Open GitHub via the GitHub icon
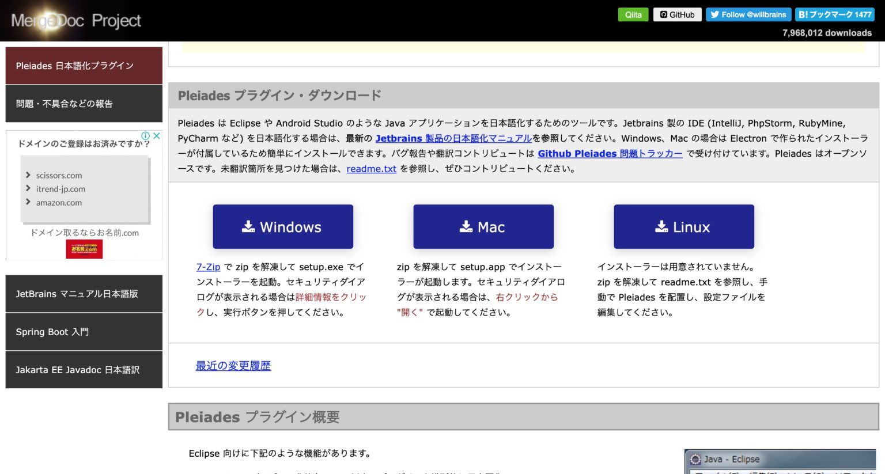 click(x=664, y=14)
